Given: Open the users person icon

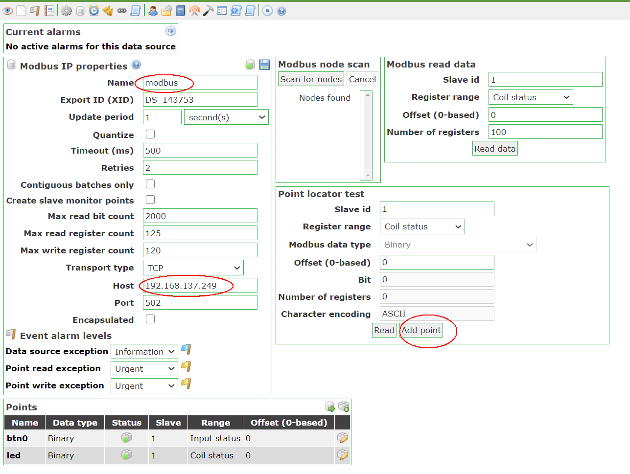Looking at the screenshot, I should point(153,11).
